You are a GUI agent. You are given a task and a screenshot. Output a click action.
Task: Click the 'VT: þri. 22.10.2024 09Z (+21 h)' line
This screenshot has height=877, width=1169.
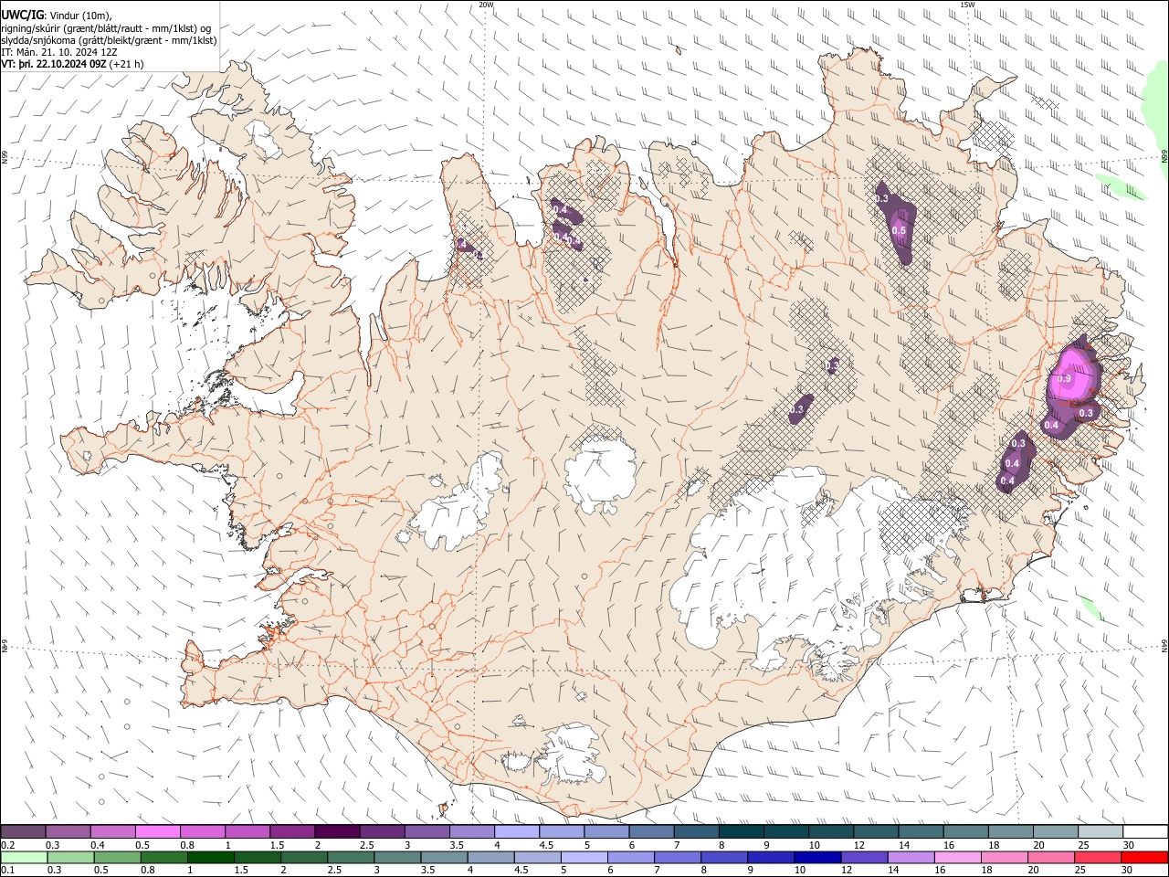point(72,64)
